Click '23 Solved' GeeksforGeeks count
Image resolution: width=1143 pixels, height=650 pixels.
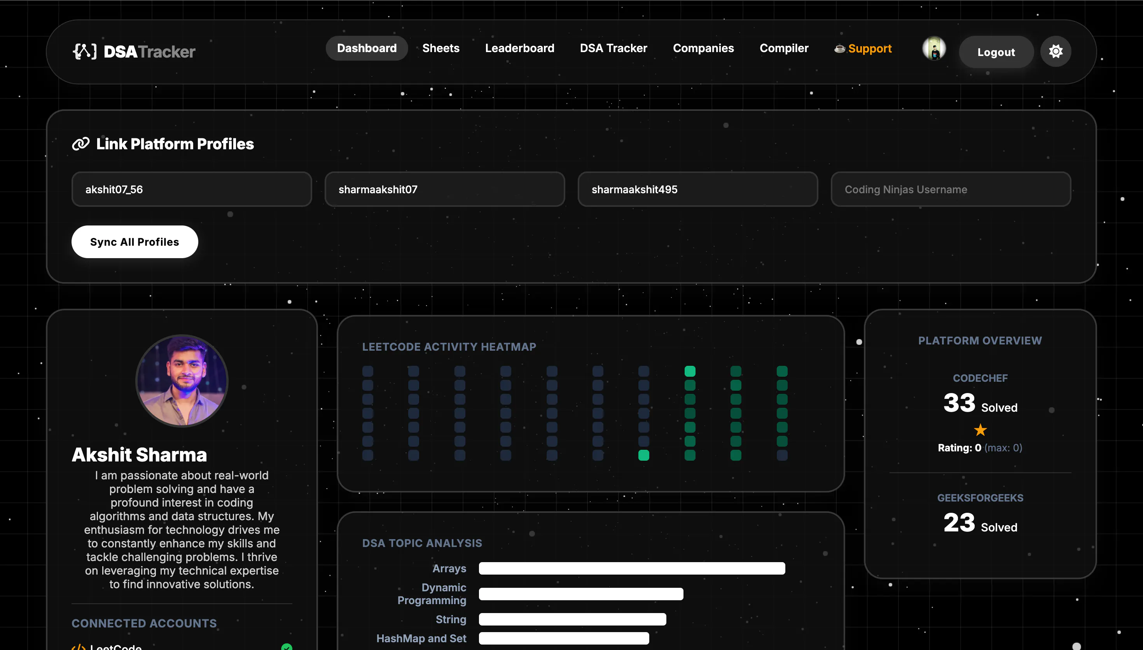pyautogui.click(x=980, y=523)
